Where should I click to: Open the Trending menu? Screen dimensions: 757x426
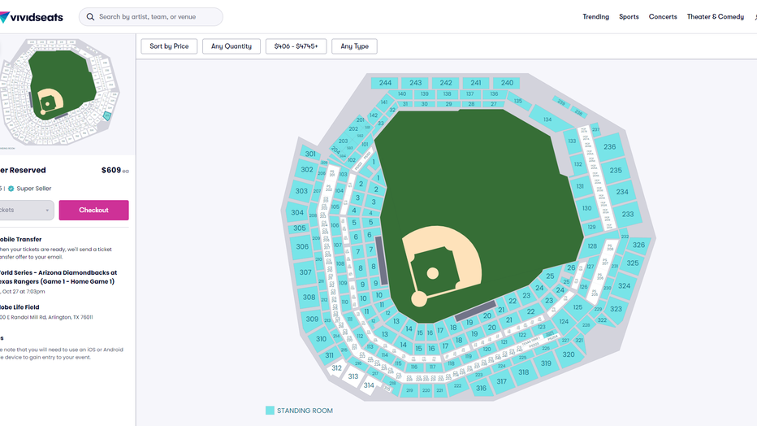pos(595,17)
